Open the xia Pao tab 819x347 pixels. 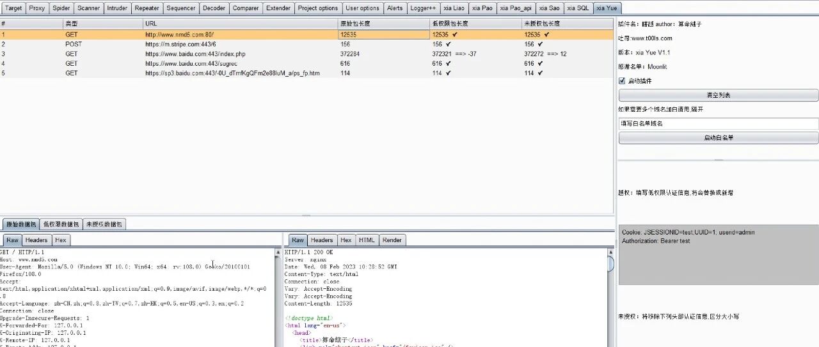[482, 8]
